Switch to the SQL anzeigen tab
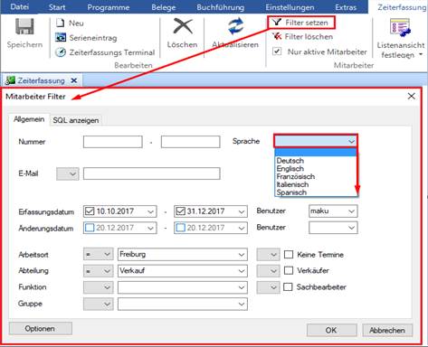428x347 pixels. [x=76, y=120]
